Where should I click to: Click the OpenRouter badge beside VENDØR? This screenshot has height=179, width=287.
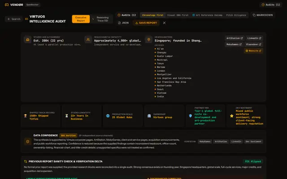click(32, 5)
